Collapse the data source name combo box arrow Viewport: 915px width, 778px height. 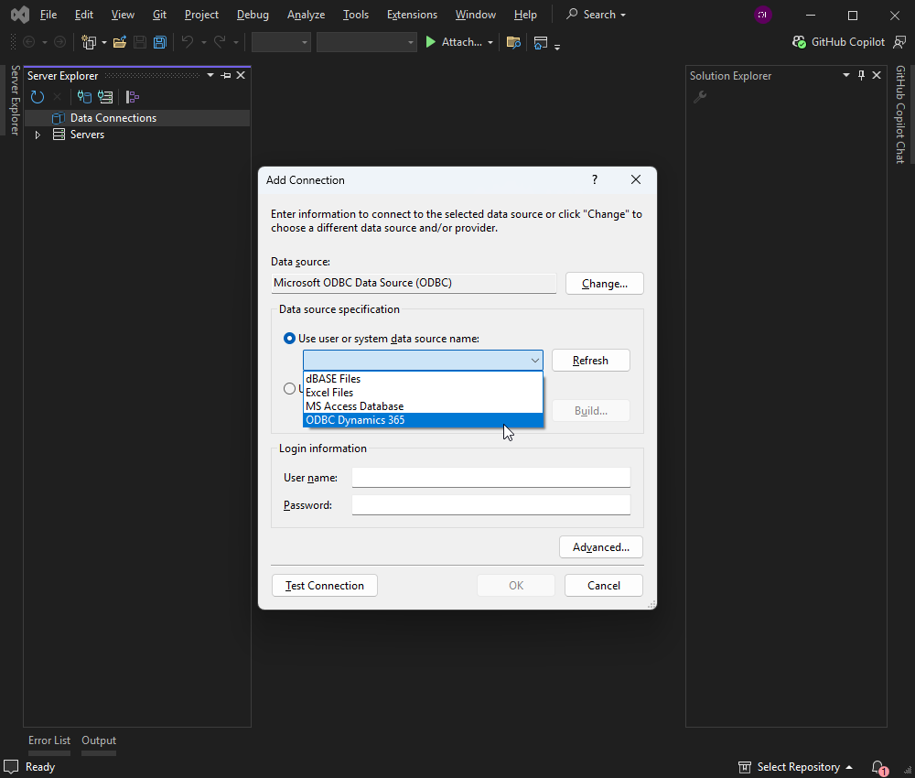point(534,361)
